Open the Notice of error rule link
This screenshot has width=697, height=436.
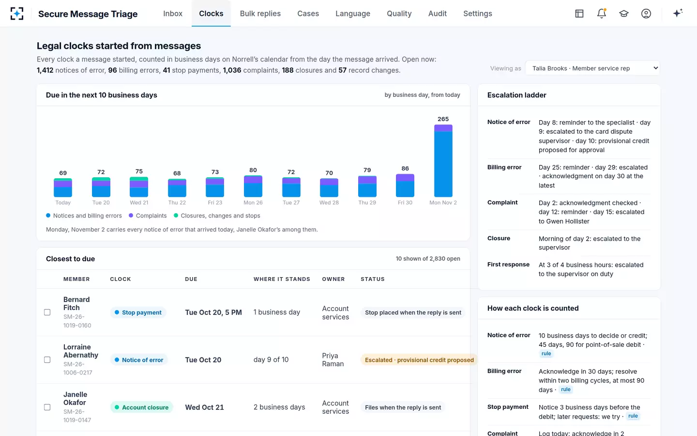[x=546, y=354]
